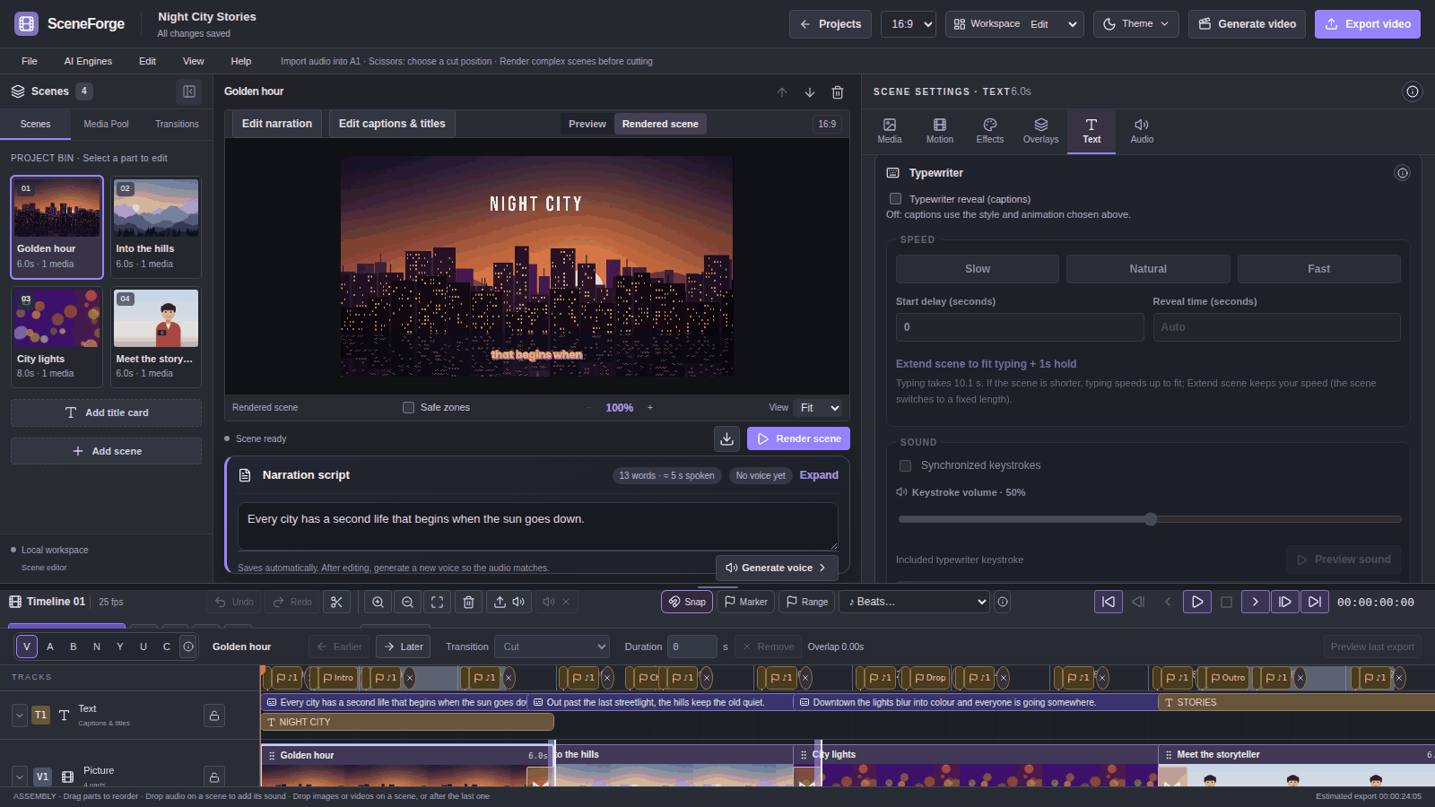
Task: Play the timeline
Action: (x=1197, y=602)
